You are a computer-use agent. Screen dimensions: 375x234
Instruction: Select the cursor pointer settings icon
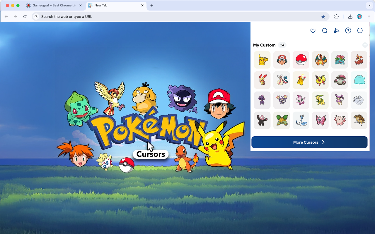pos(336,30)
